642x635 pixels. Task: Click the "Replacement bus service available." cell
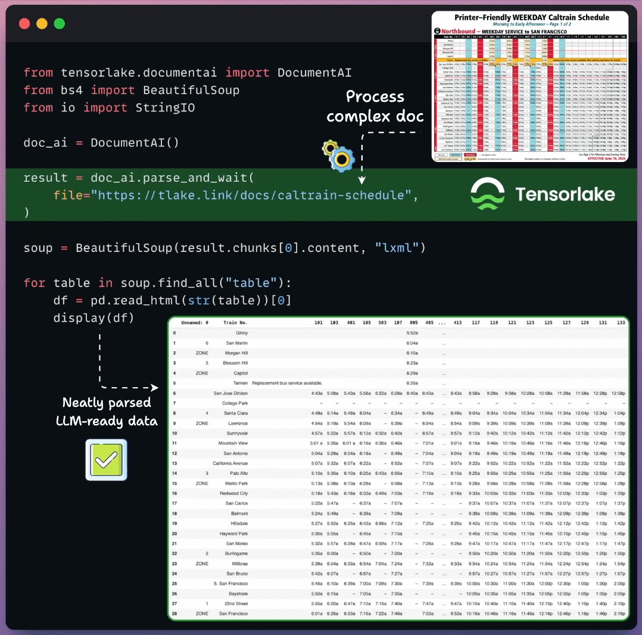[x=287, y=383]
